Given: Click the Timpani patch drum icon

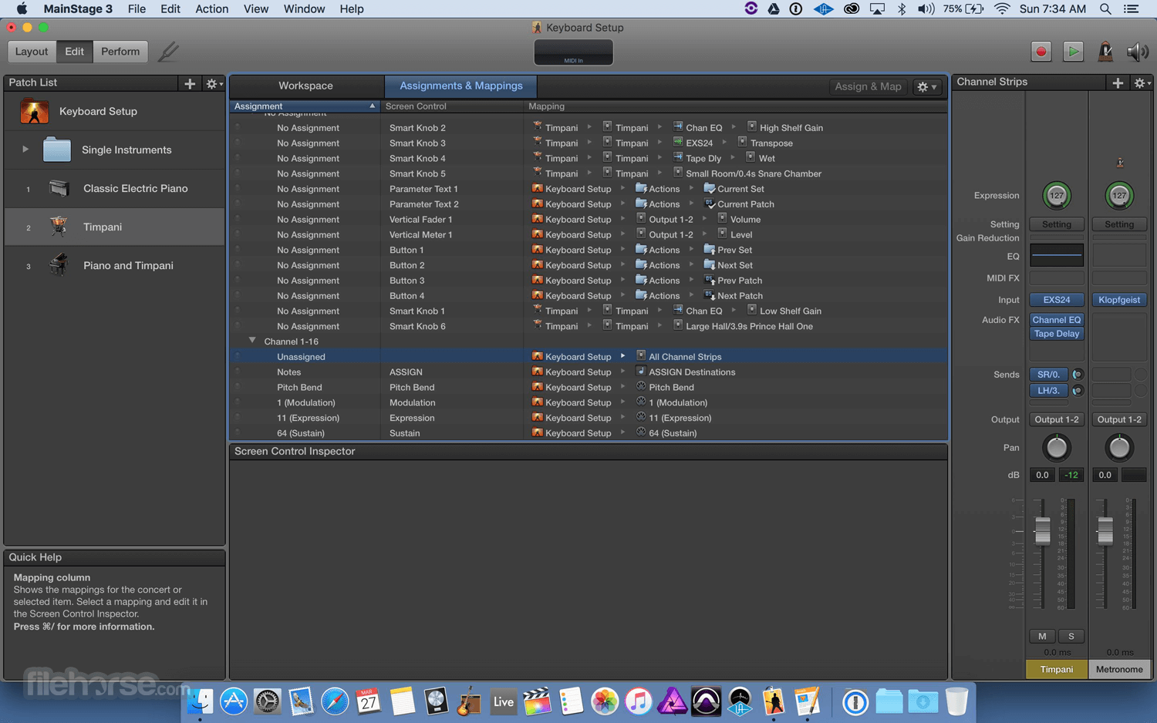Looking at the screenshot, I should (x=59, y=227).
